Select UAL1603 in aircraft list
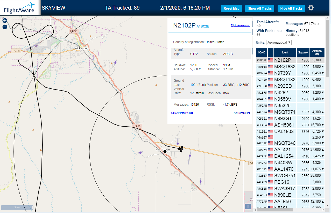The width and height of the screenshot is (331, 213). click(x=284, y=132)
